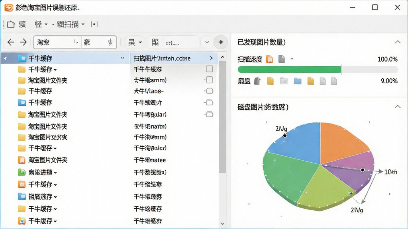The width and height of the screenshot is (408, 229).
Task: Click the folder icon beside 接 in toolbar
Action: 11,24
